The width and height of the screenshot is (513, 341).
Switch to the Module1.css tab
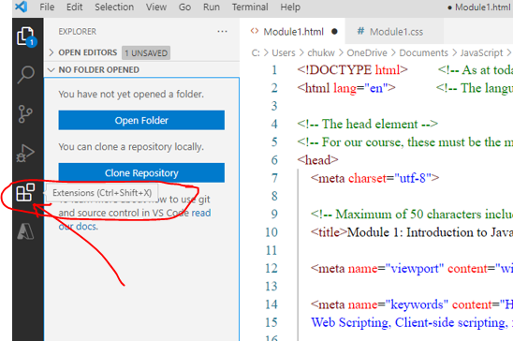point(394,32)
